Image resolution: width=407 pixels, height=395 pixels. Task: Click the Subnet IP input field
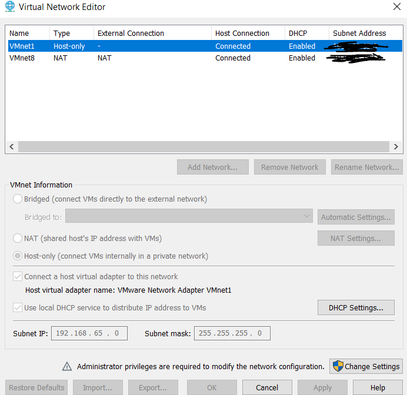89,333
